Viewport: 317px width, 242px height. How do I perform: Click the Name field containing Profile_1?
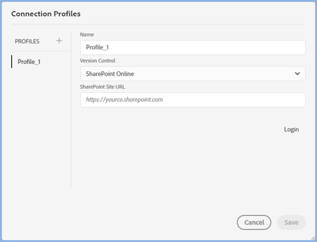pos(193,48)
